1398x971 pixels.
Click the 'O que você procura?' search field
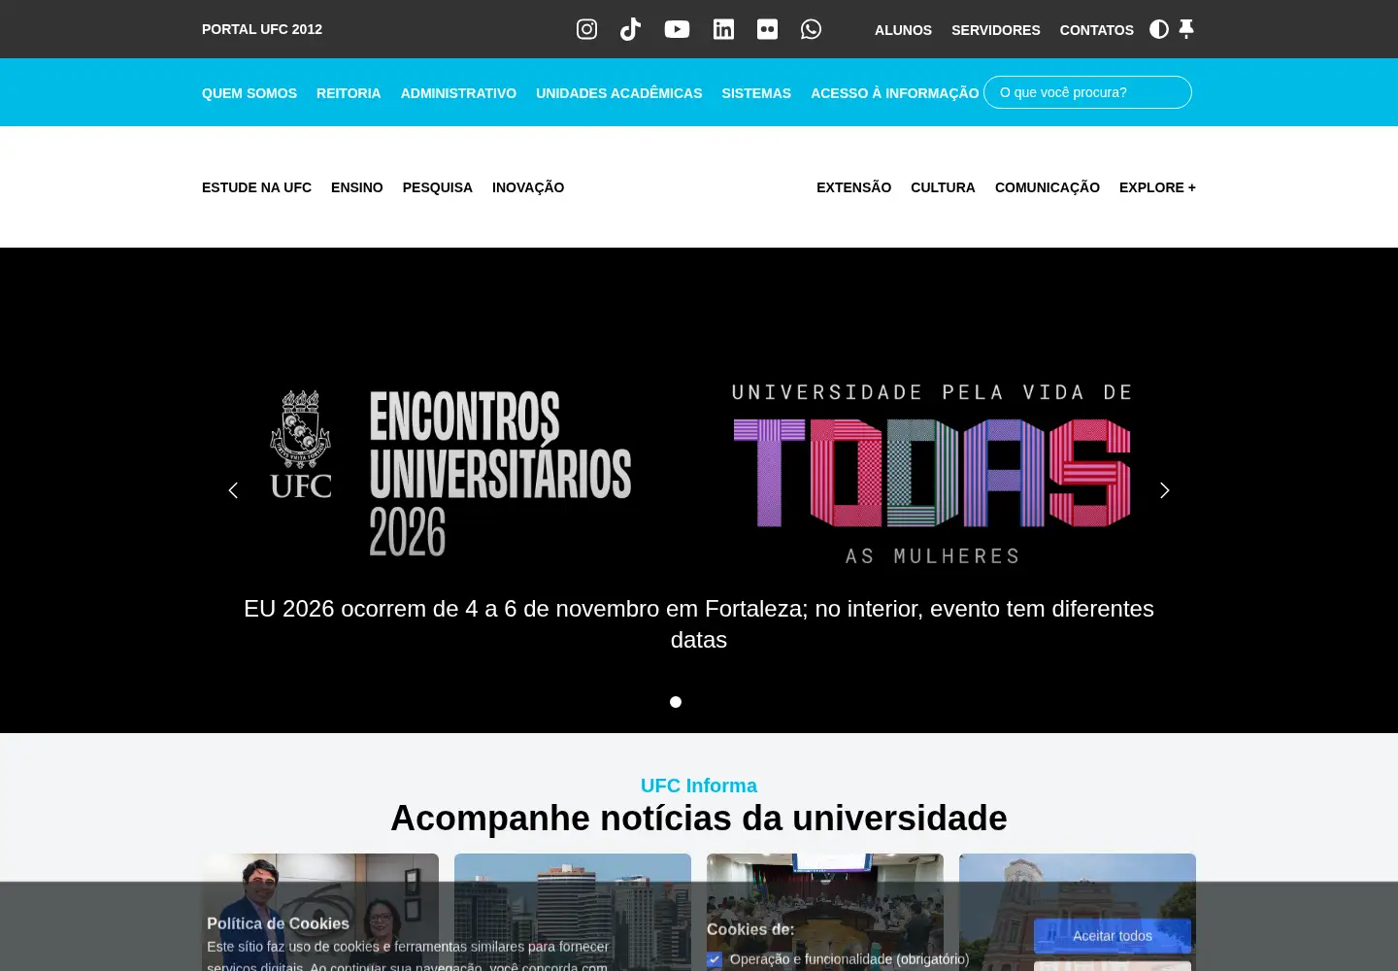pyautogui.click(x=1087, y=92)
